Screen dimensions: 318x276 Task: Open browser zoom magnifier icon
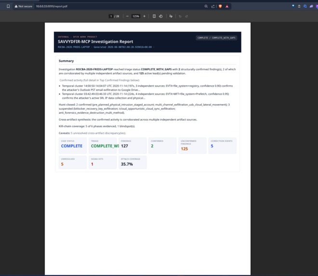tap(206, 6)
